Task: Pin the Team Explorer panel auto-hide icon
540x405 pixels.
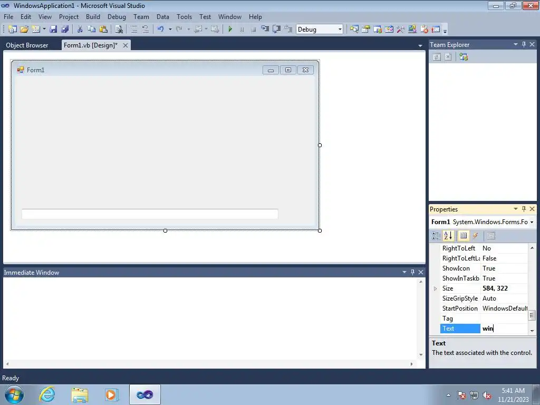Action: tap(524, 44)
